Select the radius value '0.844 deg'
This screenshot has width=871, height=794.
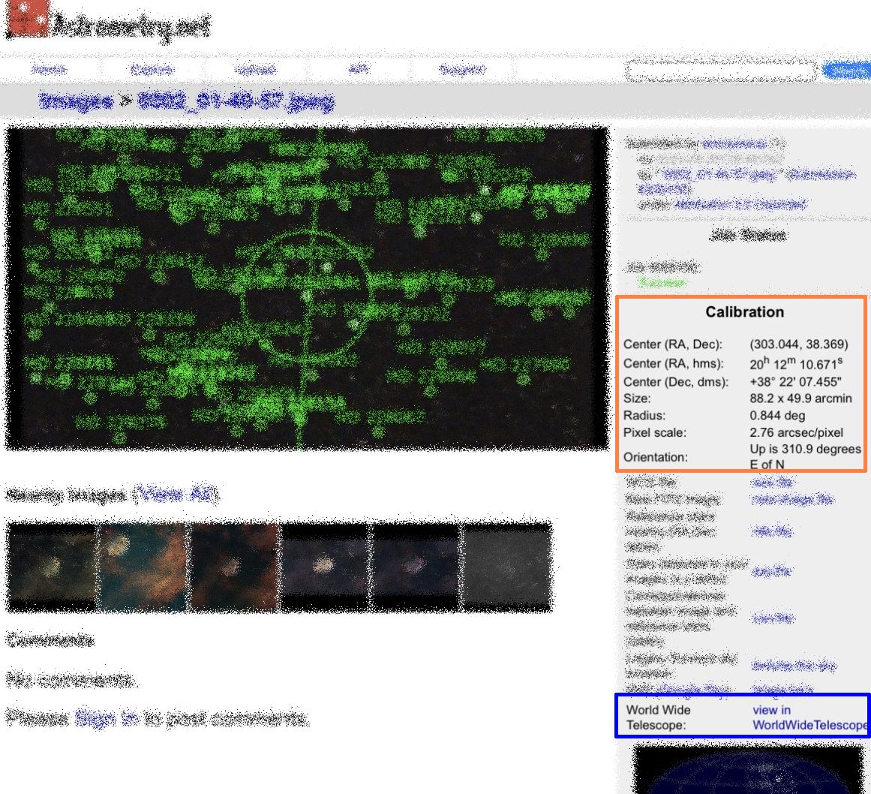[x=777, y=416]
